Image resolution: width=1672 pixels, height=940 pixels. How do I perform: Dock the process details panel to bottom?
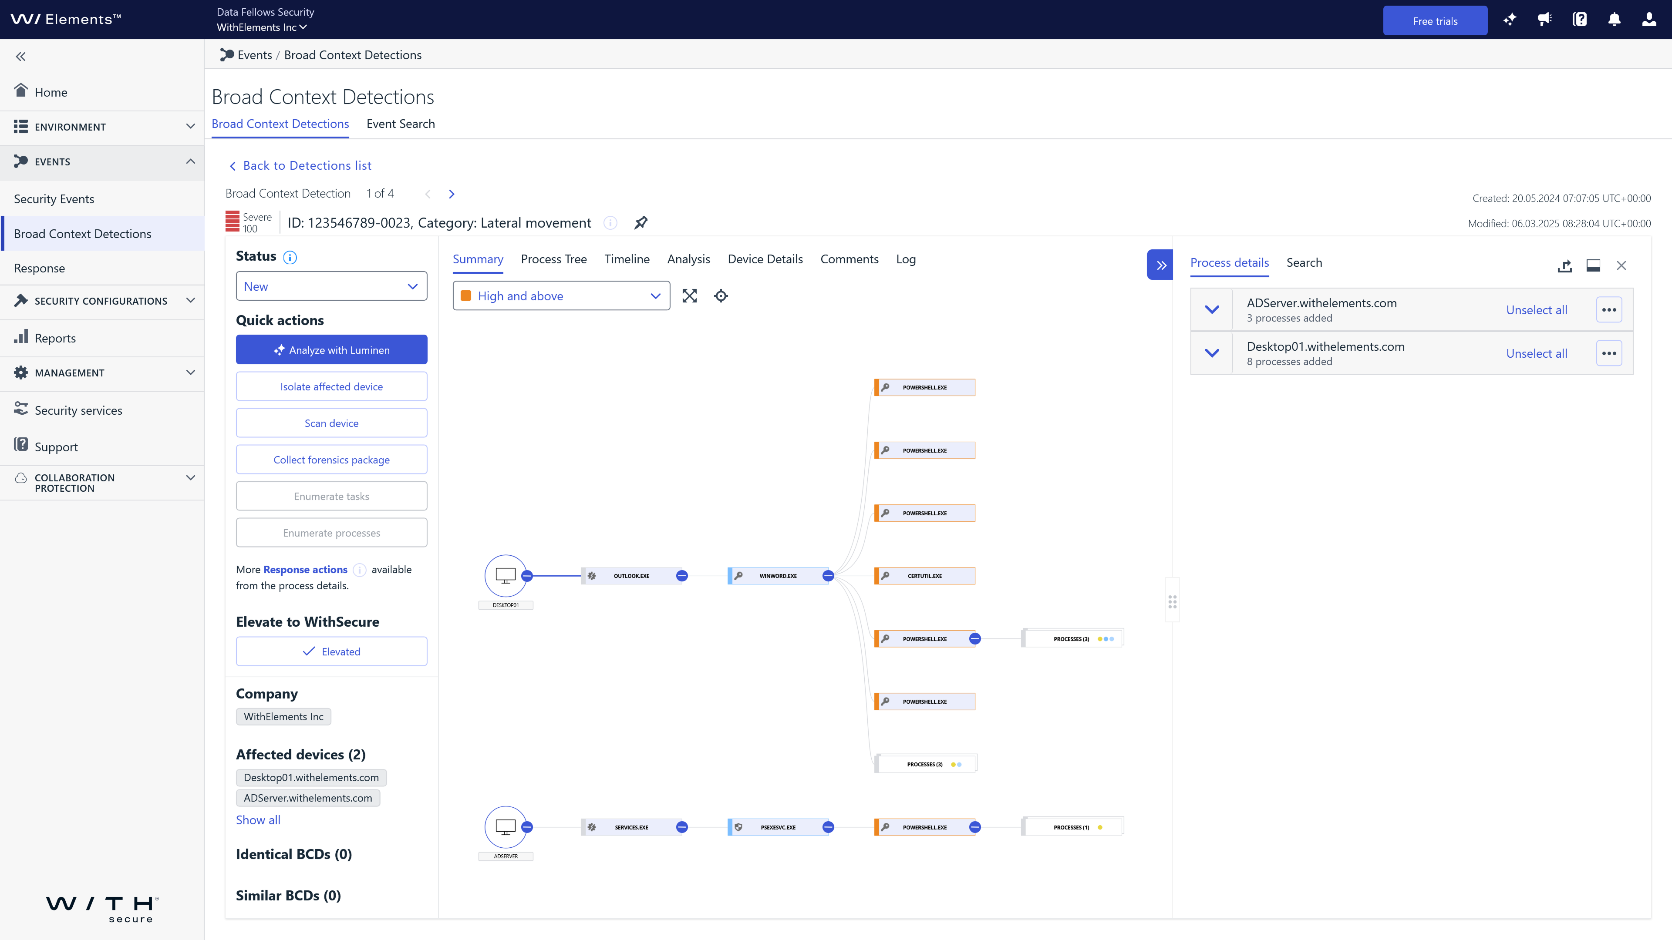click(1593, 265)
